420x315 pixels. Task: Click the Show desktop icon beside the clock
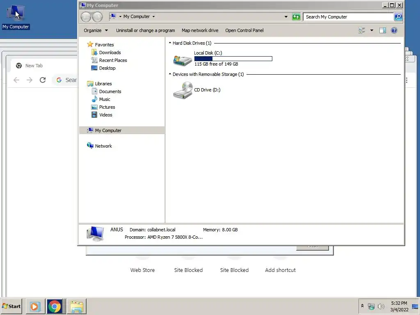tap(415, 306)
